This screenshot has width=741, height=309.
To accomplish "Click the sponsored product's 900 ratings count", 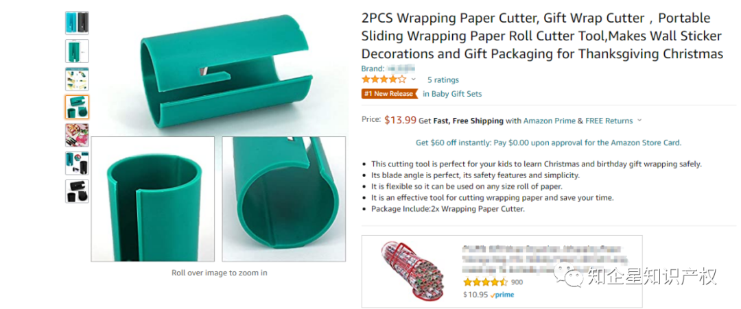I will 517,282.
